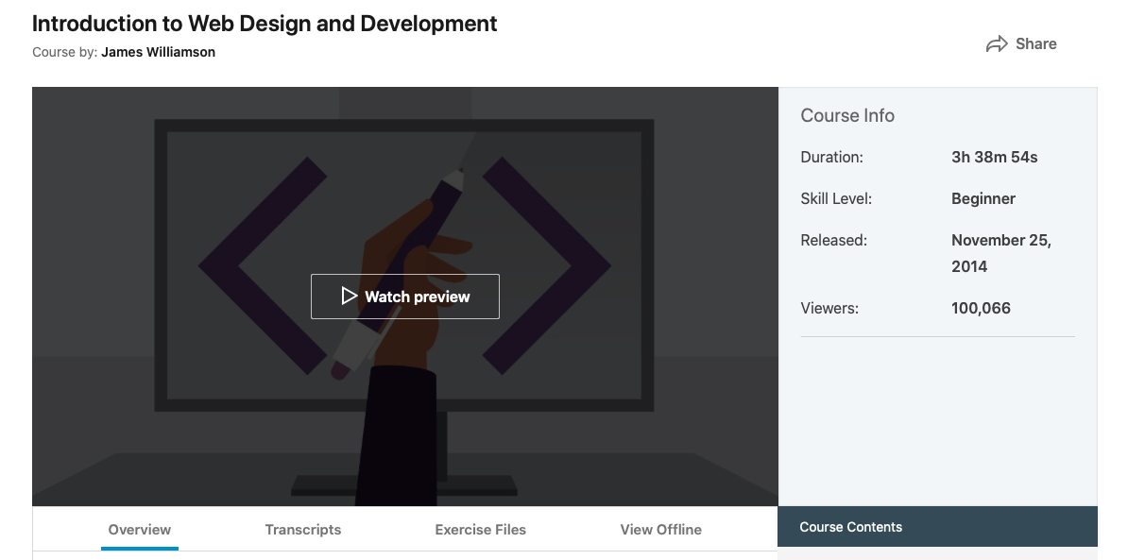Click the 'Course Info' heading
1128x560 pixels.
[847, 116]
